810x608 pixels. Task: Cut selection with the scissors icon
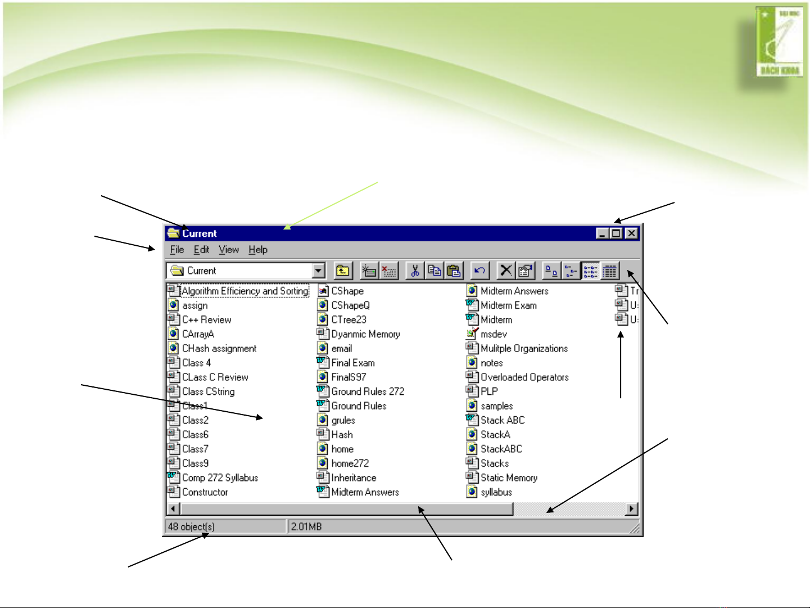[415, 271]
